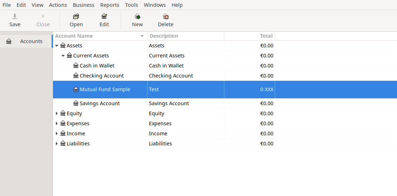Screen dimensions: 397x196
Task: Click the Save toolbar icon
Action: click(15, 17)
